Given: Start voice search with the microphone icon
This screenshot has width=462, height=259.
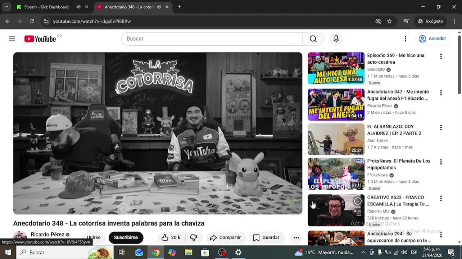Looking at the screenshot, I should coord(336,39).
